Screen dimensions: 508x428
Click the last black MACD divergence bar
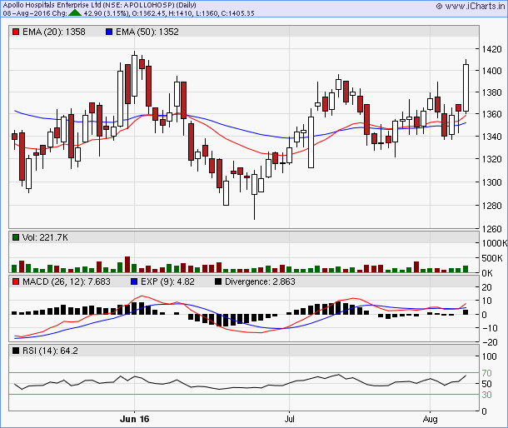tap(466, 312)
